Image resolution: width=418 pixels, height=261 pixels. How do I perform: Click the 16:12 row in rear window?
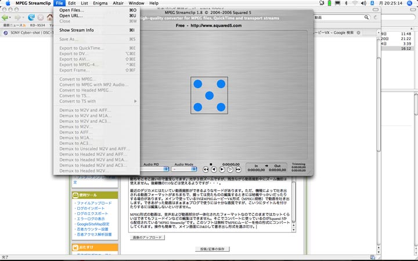[x=397, y=49]
